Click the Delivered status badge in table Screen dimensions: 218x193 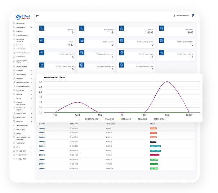(x=153, y=142)
